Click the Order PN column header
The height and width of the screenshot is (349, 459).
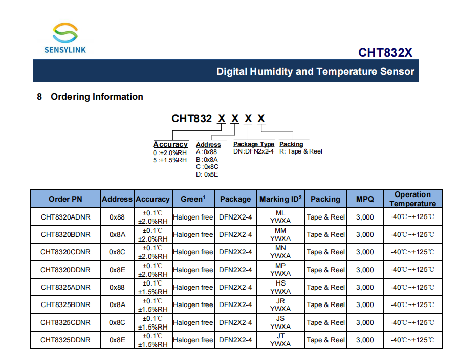tap(65, 199)
